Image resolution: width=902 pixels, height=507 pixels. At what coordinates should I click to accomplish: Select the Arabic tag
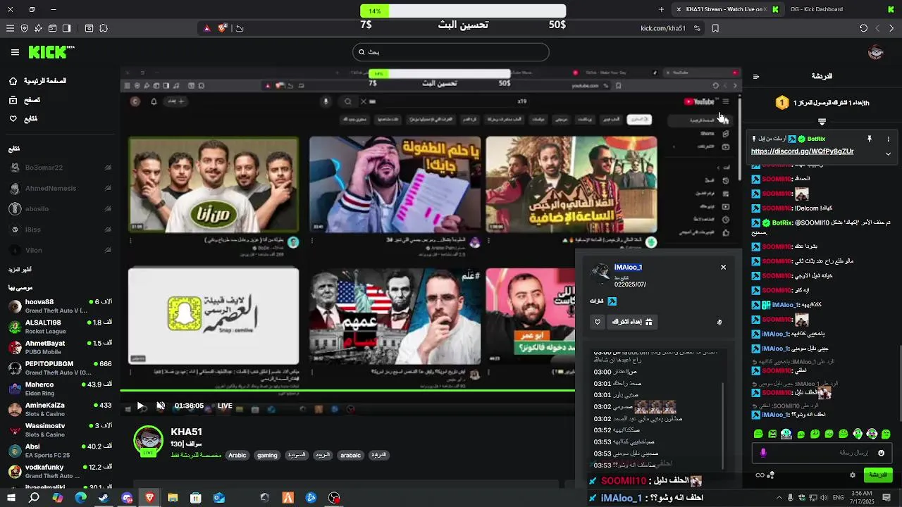tap(237, 456)
